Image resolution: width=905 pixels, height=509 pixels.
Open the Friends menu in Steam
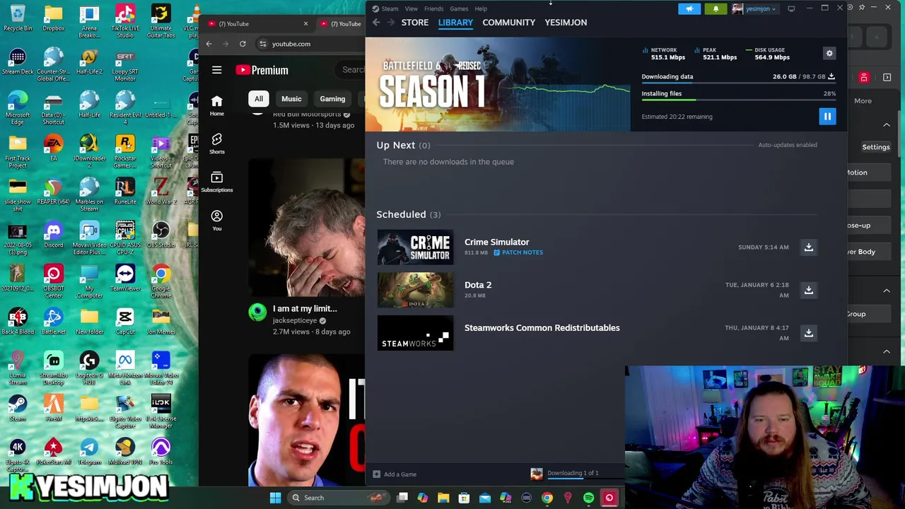point(433,8)
